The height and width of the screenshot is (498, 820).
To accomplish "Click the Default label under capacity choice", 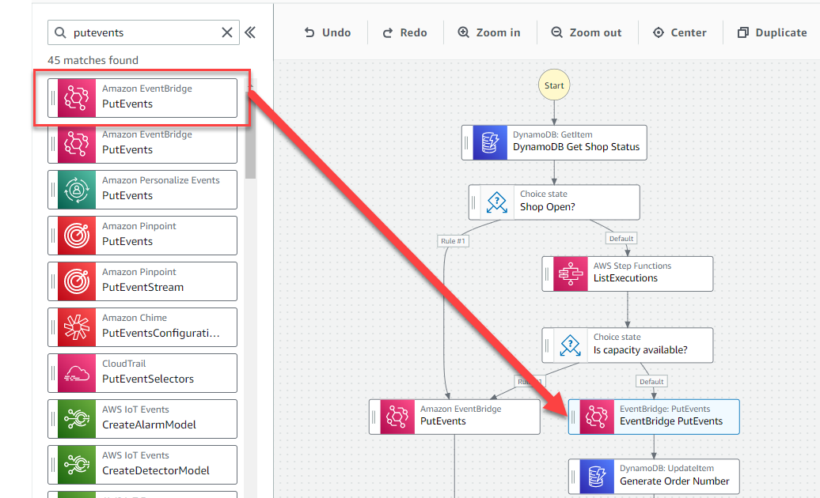I will tap(651, 382).
